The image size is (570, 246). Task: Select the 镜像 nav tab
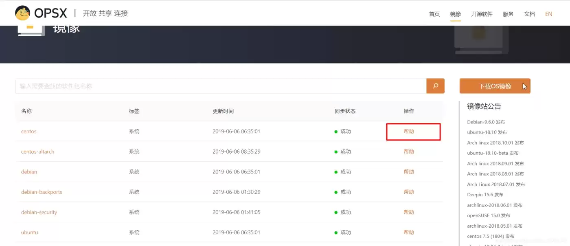coord(456,14)
